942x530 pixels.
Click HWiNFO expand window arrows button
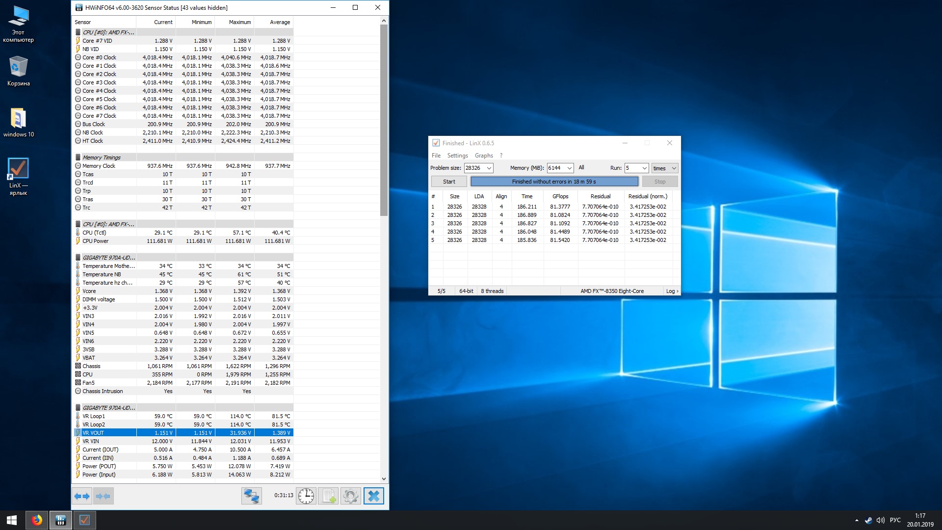pyautogui.click(x=82, y=496)
